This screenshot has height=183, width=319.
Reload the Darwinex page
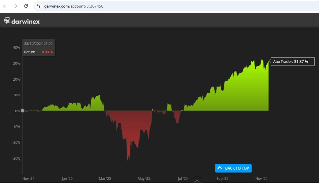pyautogui.click(x=26, y=6)
